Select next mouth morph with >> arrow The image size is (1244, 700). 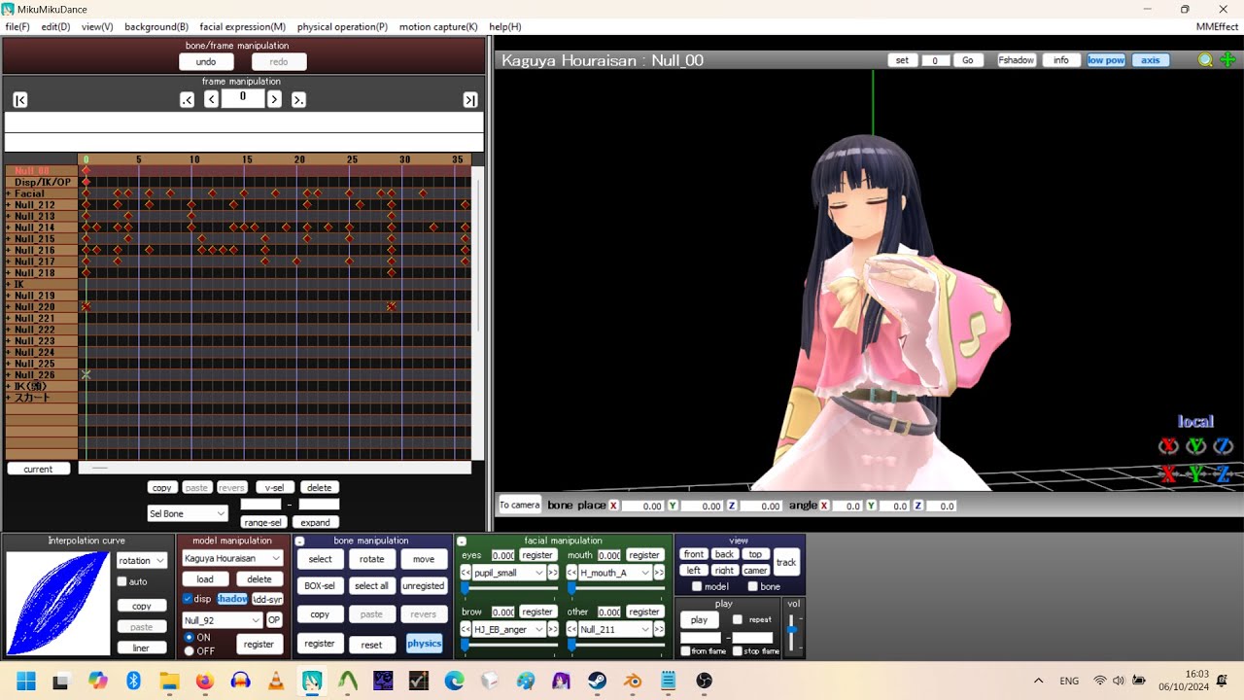[659, 573]
